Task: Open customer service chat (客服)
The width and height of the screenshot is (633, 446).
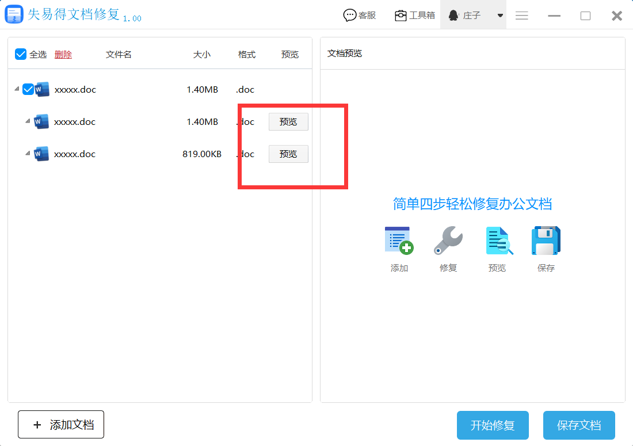Action: tap(359, 16)
